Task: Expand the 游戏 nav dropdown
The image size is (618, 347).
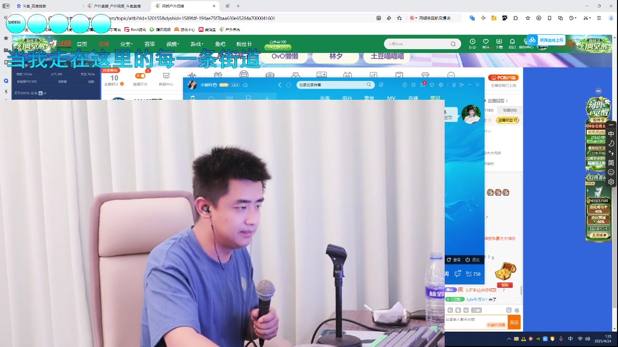Action: click(x=197, y=44)
